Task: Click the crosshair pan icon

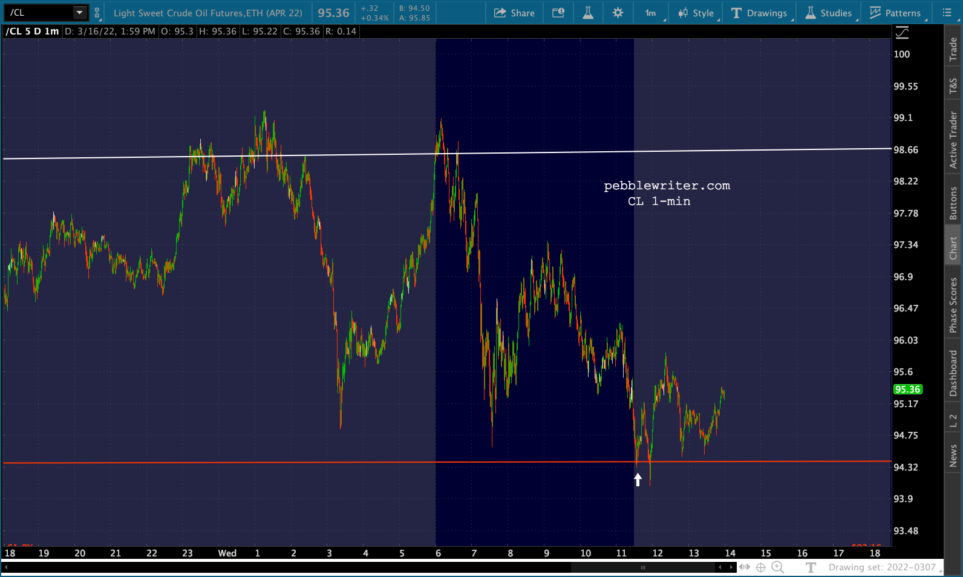Action: click(761, 567)
